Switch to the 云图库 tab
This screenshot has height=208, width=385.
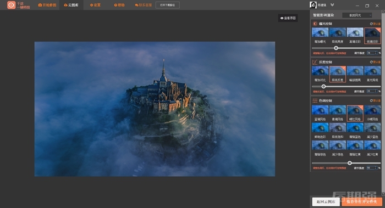pyautogui.click(x=71, y=5)
